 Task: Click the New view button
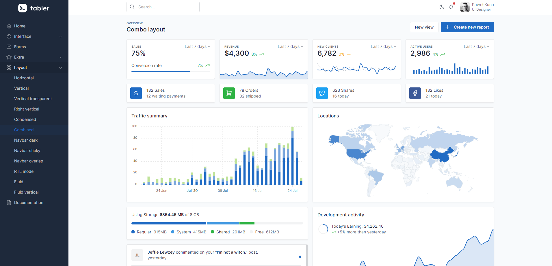pos(424,27)
